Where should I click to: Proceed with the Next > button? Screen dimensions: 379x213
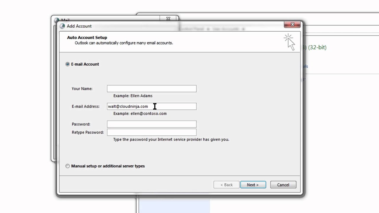click(253, 185)
